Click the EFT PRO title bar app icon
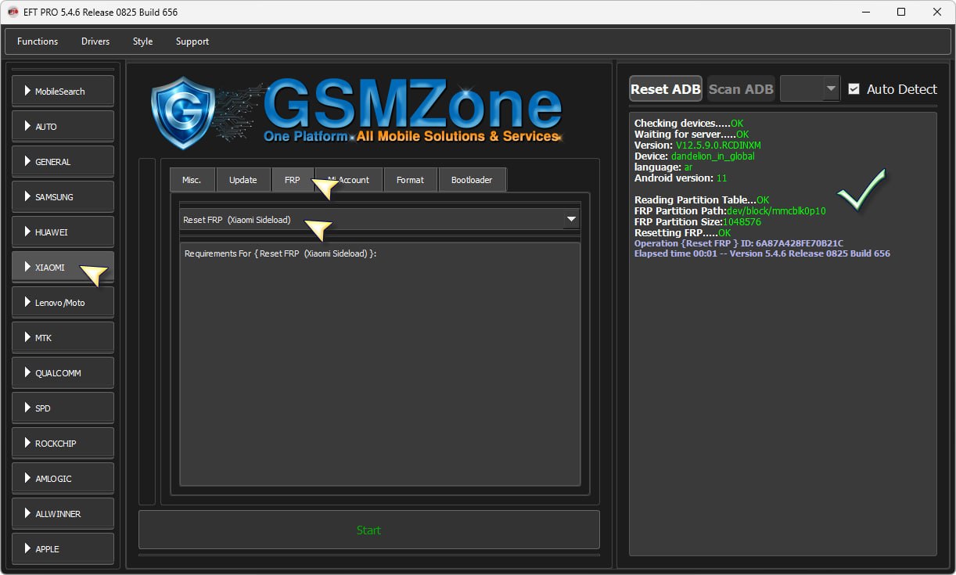 pos(13,12)
